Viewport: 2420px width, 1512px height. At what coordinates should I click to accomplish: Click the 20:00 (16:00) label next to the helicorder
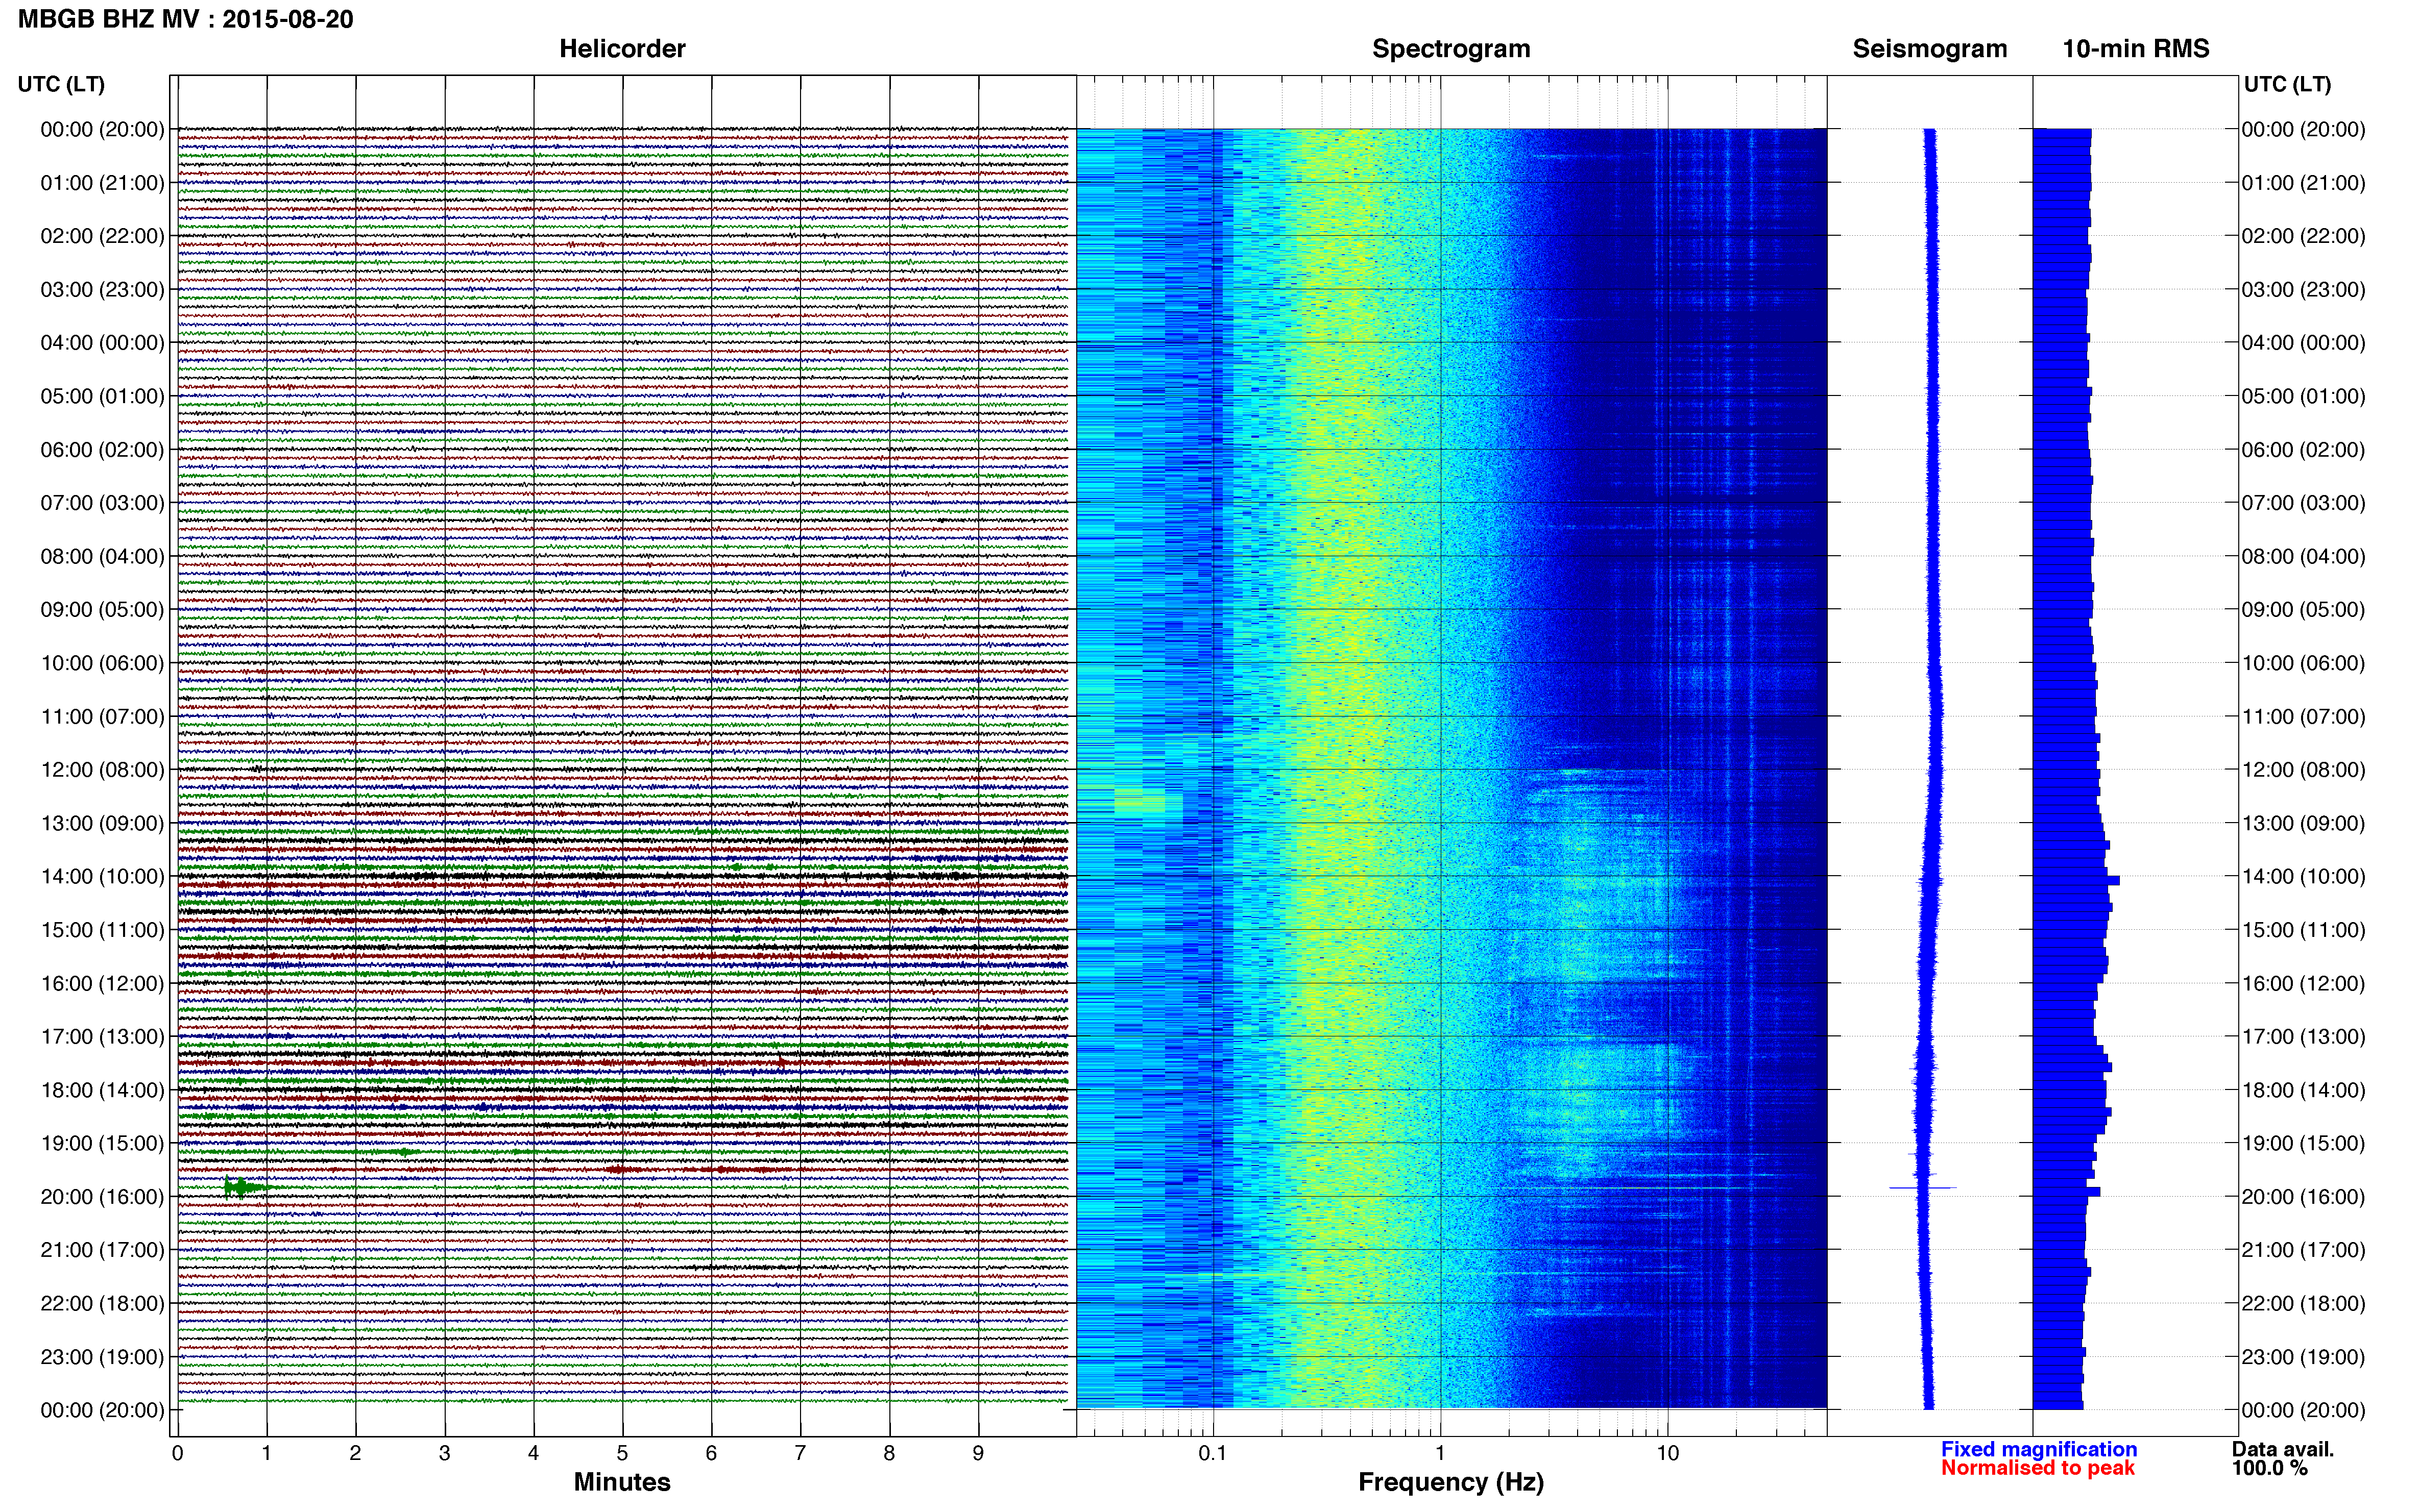102,1197
